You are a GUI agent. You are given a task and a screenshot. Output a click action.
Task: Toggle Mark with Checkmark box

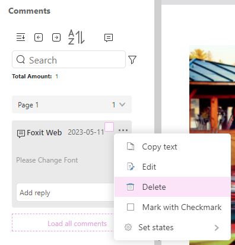(x=131, y=207)
